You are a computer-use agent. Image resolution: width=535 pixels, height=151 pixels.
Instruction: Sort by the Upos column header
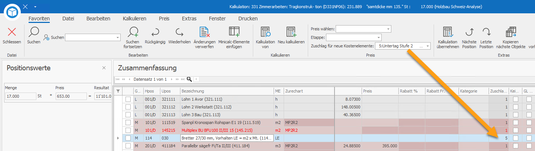[x=170, y=91]
